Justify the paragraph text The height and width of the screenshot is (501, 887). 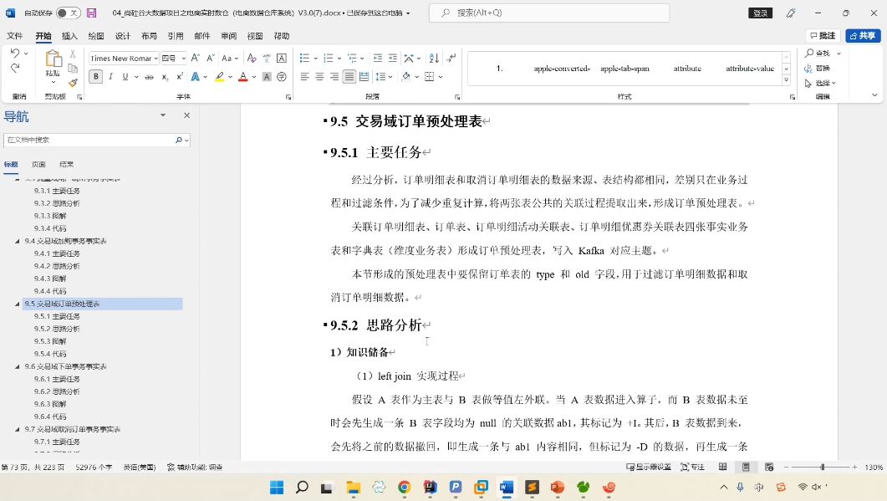point(349,76)
